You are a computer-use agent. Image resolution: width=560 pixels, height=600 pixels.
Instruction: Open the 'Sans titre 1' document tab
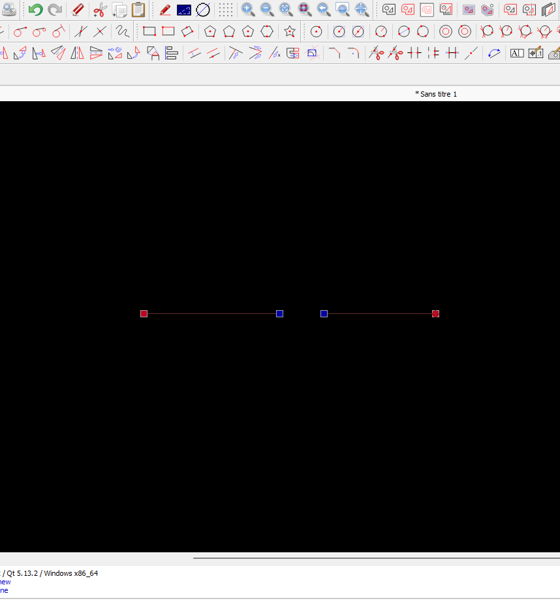[437, 94]
